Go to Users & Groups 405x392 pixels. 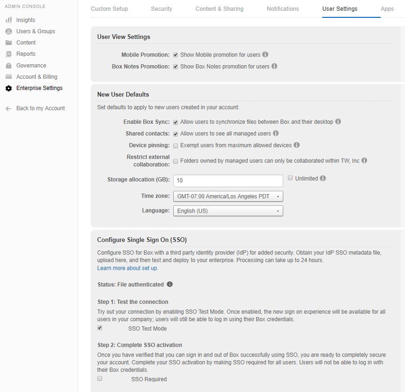point(36,31)
